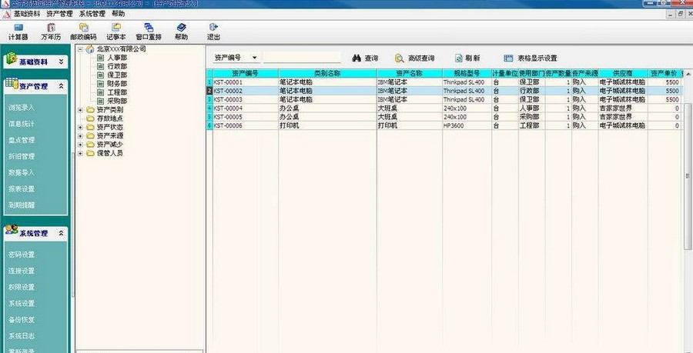Open the 基础资料 menu
Viewport: 693px width, 353px height.
pyautogui.click(x=26, y=14)
